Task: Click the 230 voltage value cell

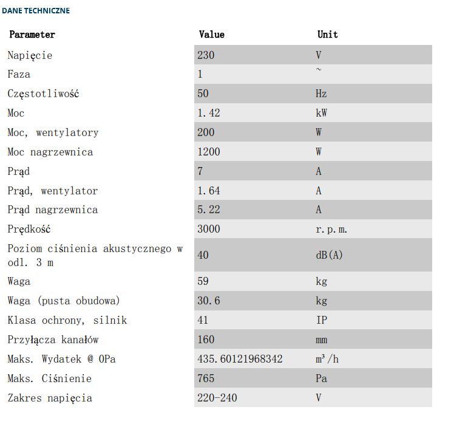Action: point(206,55)
